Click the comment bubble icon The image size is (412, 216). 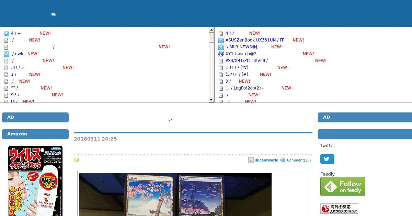[x=283, y=160]
